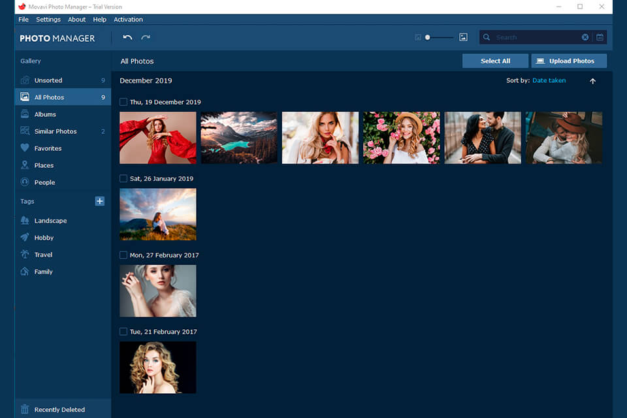Open the calendar filter beside search
This screenshot has height=418, width=627.
click(600, 37)
